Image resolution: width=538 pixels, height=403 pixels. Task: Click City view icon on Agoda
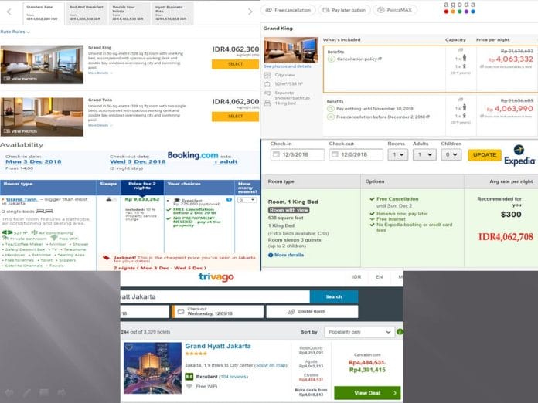pyautogui.click(x=267, y=75)
